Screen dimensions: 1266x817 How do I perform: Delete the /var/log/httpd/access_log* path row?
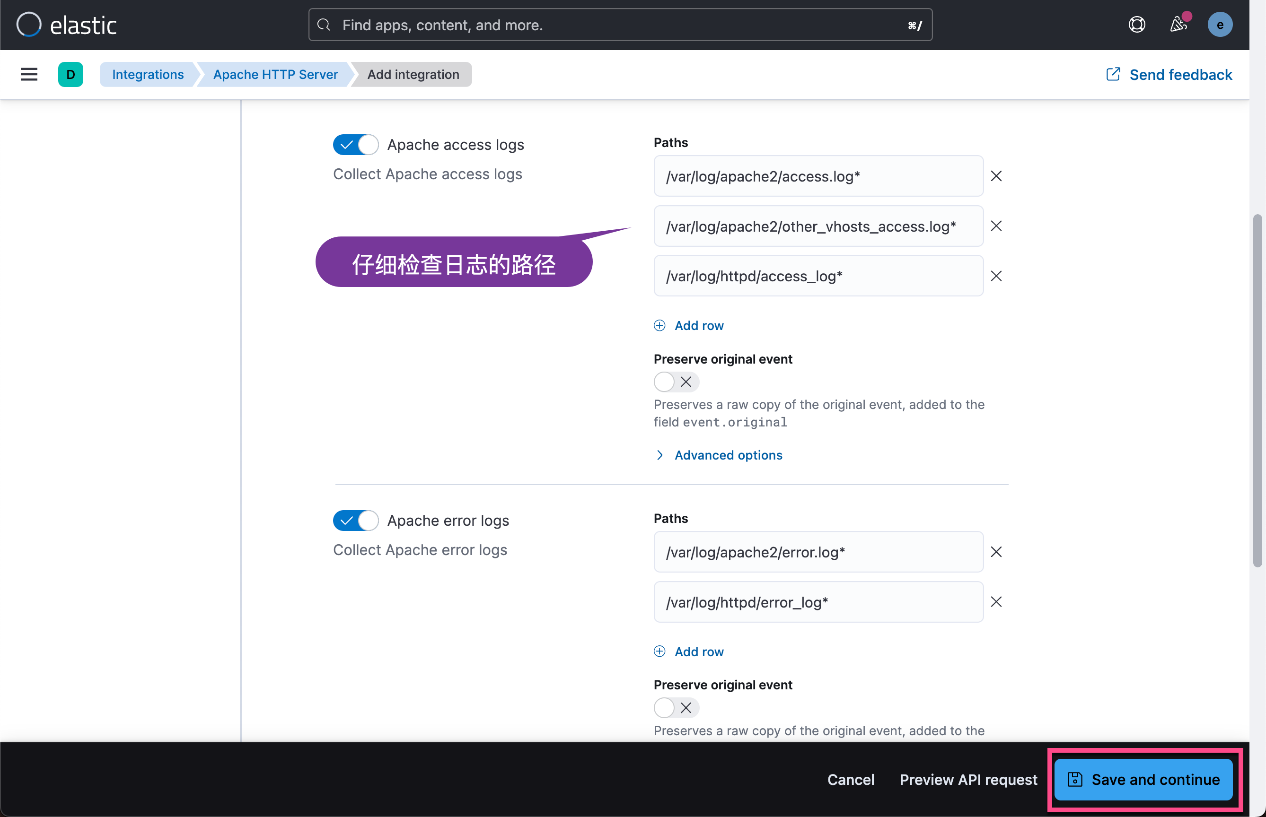(996, 276)
